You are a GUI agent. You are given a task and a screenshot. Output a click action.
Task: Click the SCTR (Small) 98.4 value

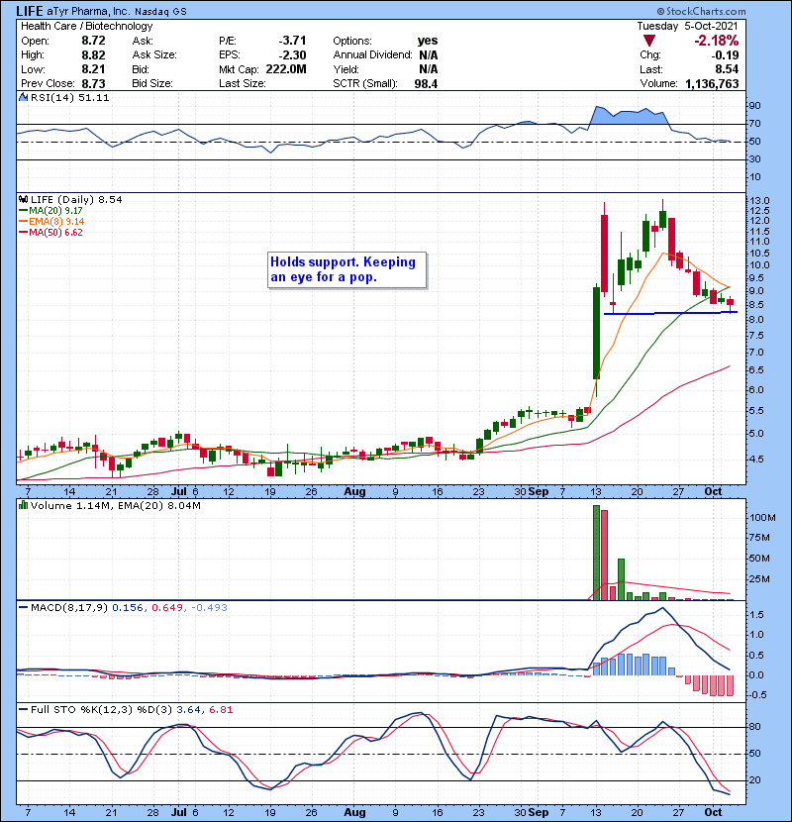click(426, 84)
